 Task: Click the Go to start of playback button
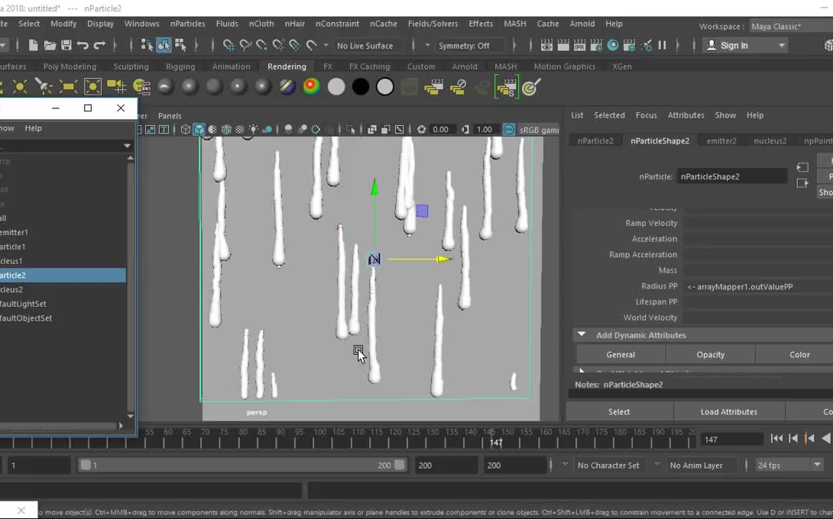point(776,439)
